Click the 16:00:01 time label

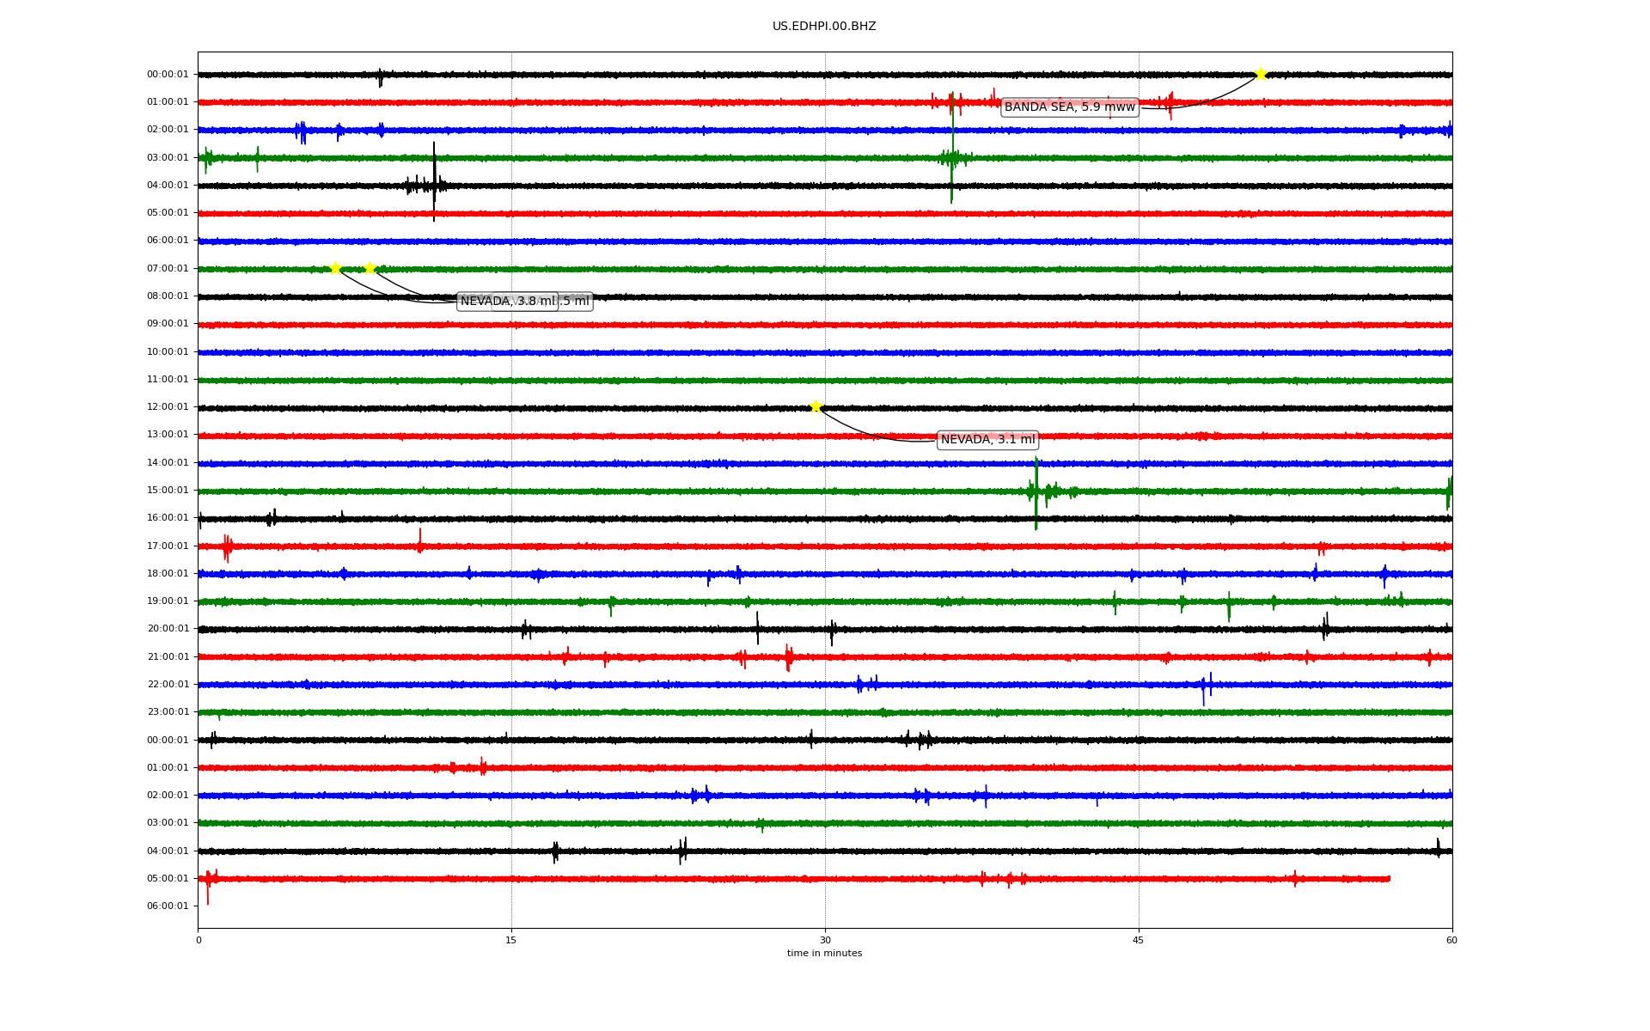(168, 518)
